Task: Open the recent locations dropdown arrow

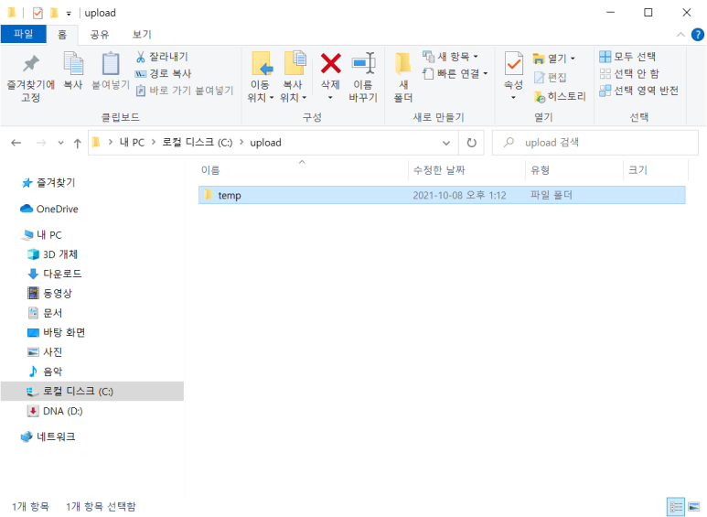Action: [60, 143]
